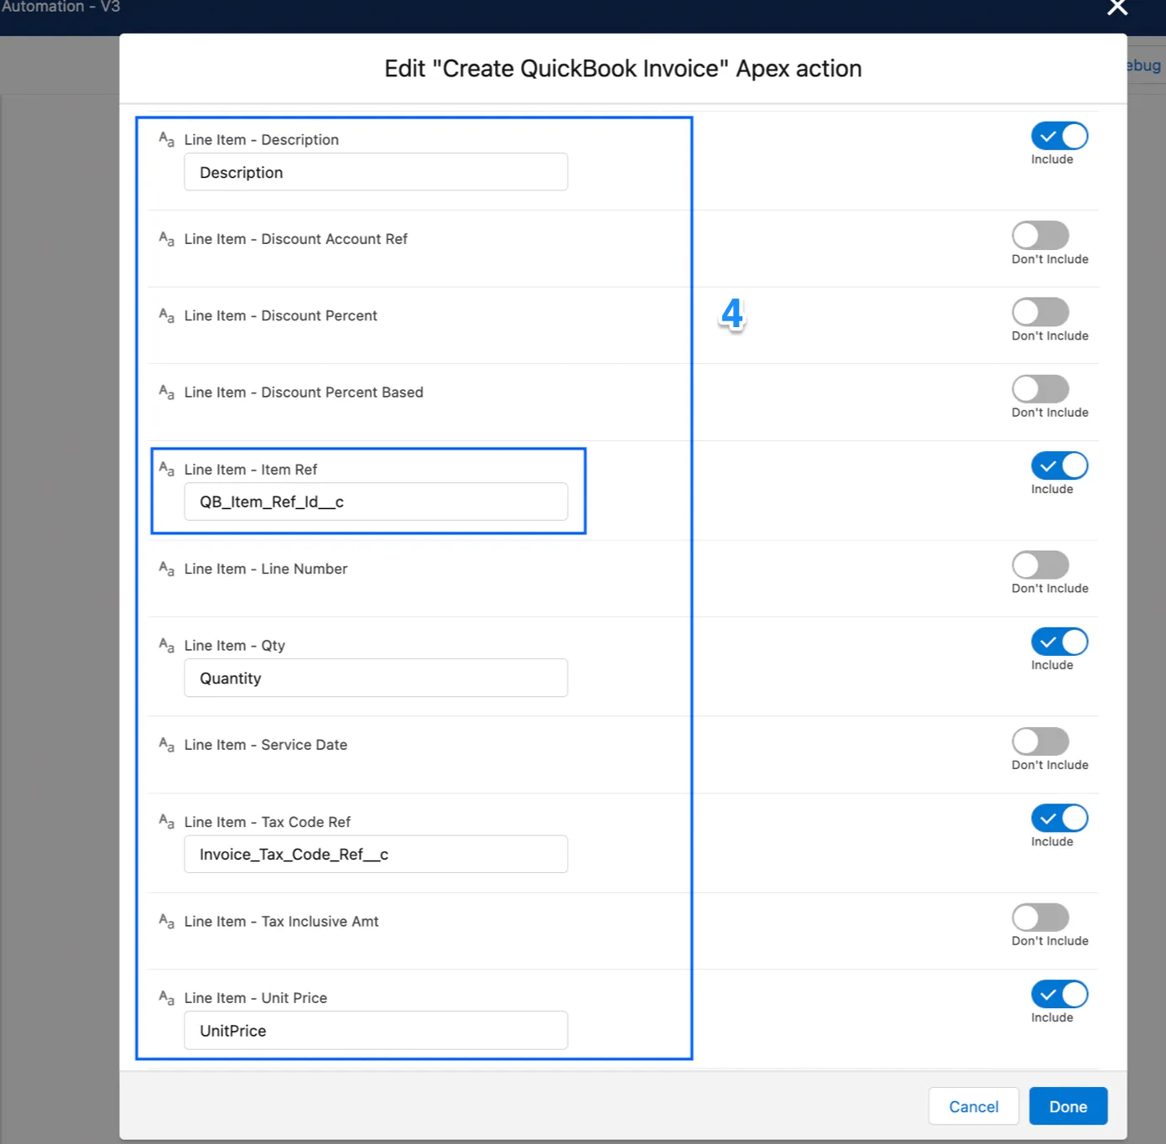Click the text type icon beside Line Item - Service Date

pyautogui.click(x=166, y=745)
